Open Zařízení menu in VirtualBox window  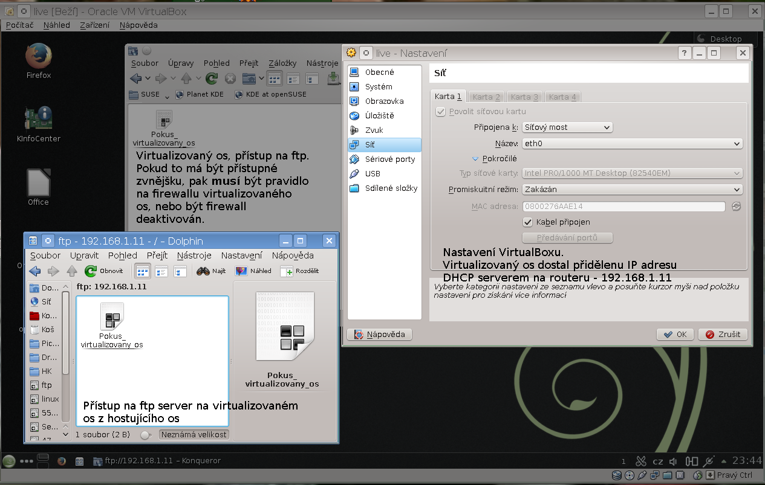click(x=94, y=25)
